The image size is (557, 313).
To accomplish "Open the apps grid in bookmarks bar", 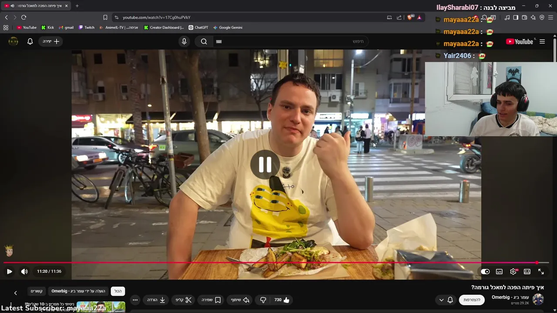I will (6, 27).
